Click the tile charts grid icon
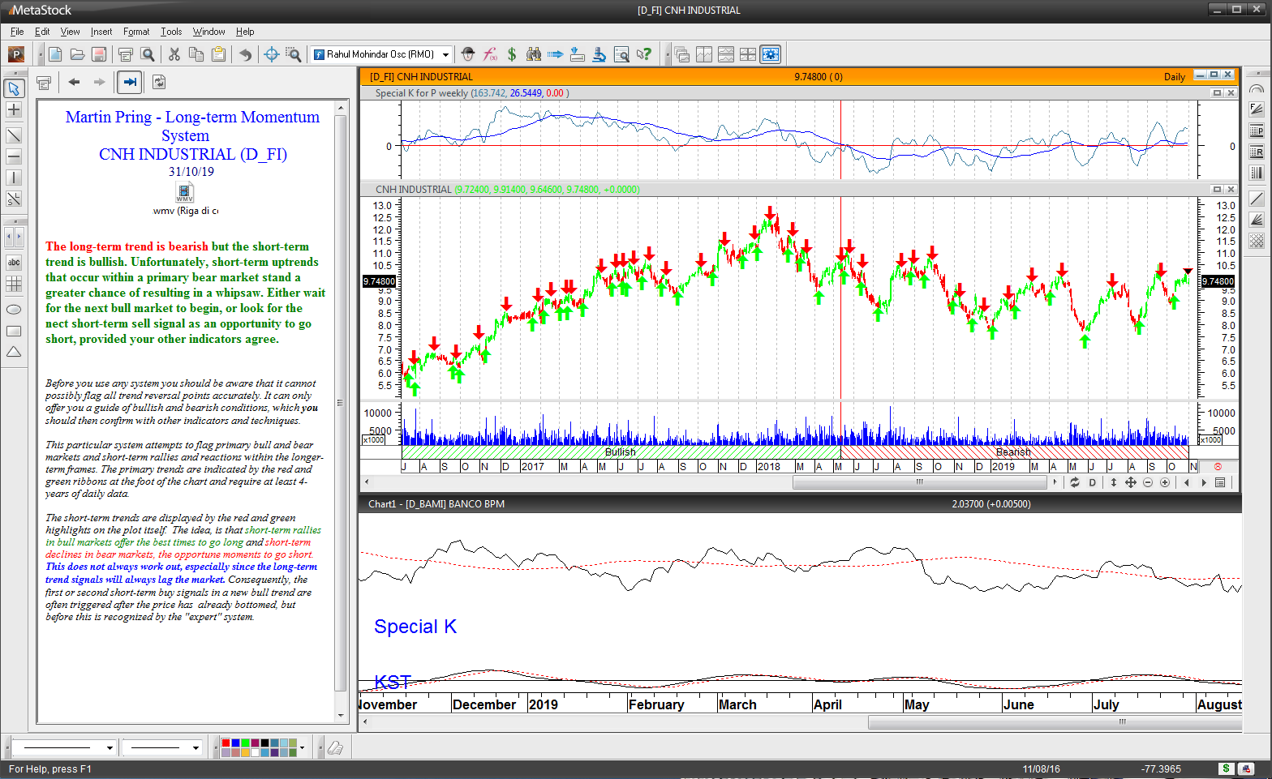The image size is (1272, 779). (748, 54)
